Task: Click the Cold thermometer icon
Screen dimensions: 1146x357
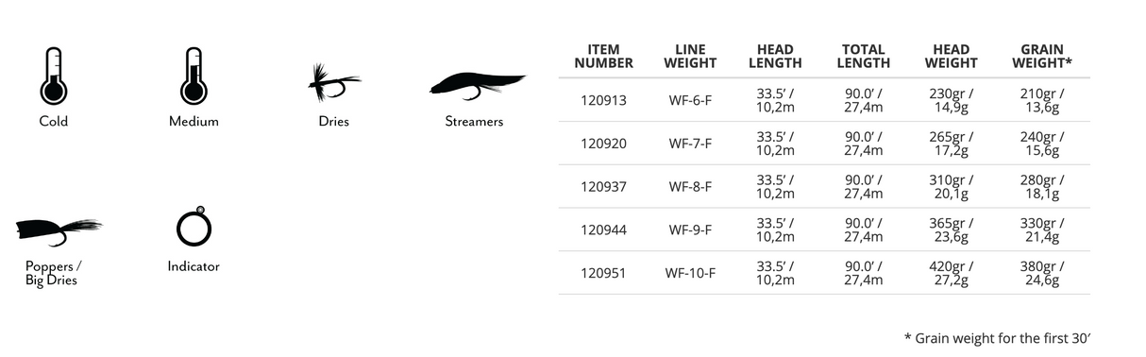Action: (x=53, y=76)
